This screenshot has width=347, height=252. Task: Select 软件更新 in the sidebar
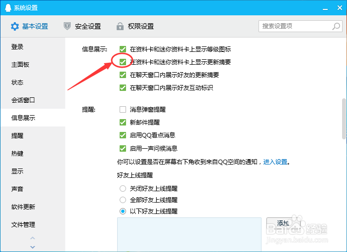(x=33, y=207)
